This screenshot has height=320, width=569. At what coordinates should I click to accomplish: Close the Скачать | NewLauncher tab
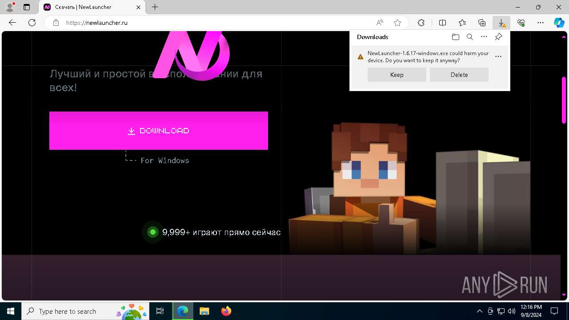click(139, 7)
